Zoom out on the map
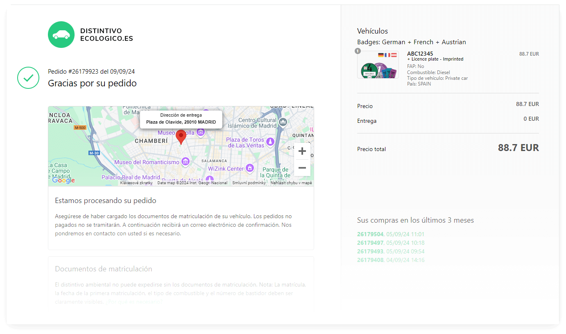This screenshot has height=334, width=566. click(302, 168)
